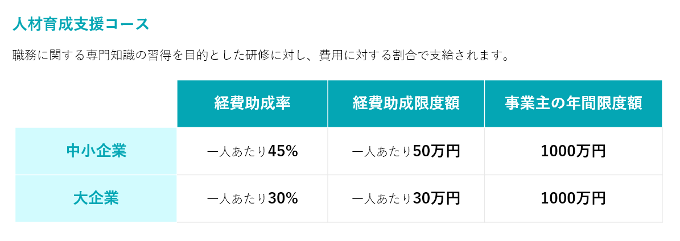Click the empty top-left table cell

96,103
